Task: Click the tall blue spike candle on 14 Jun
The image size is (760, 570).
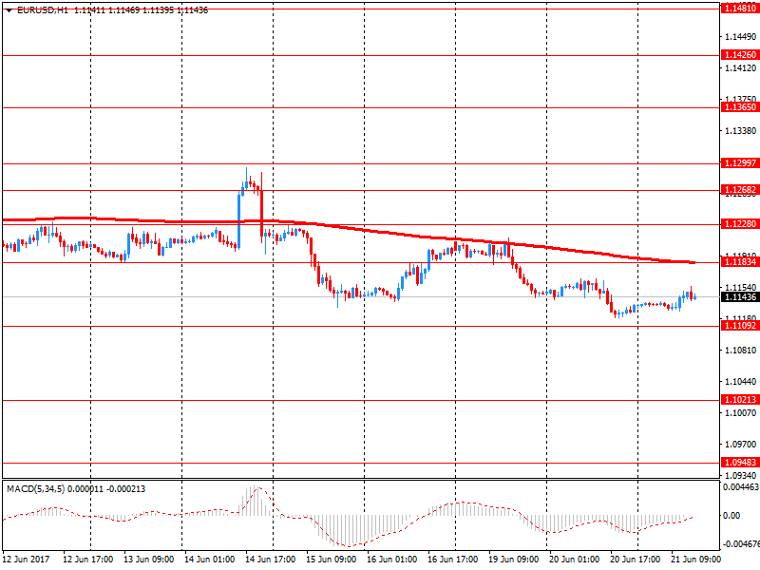Action: (239, 220)
